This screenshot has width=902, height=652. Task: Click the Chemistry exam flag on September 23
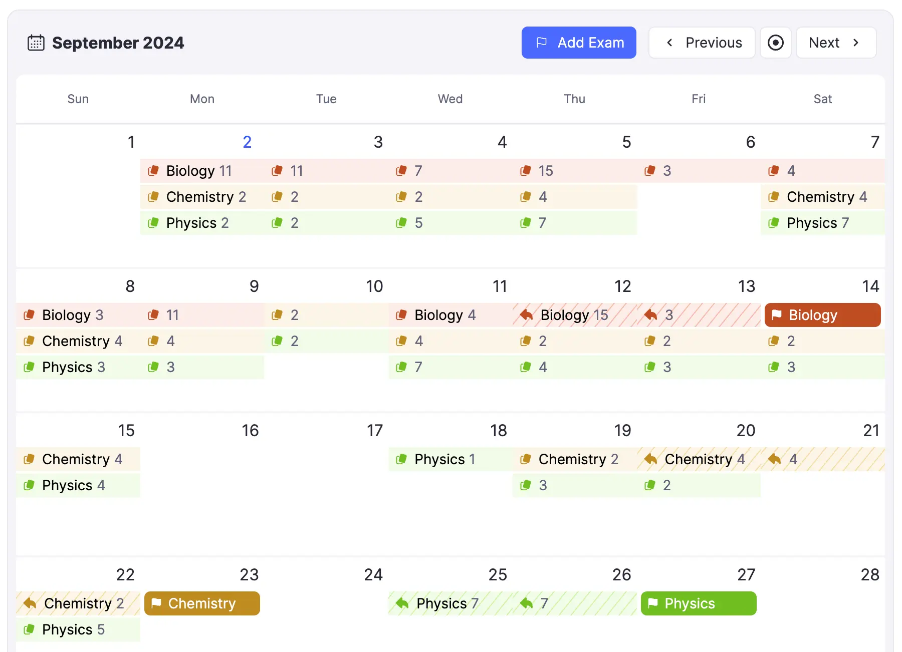[x=157, y=603]
